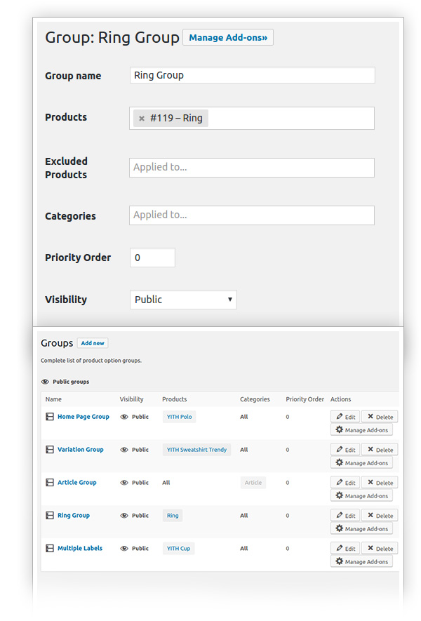The height and width of the screenshot is (621, 421).
Task: Open the Manage Add-ons» button near title
Action: click(228, 37)
